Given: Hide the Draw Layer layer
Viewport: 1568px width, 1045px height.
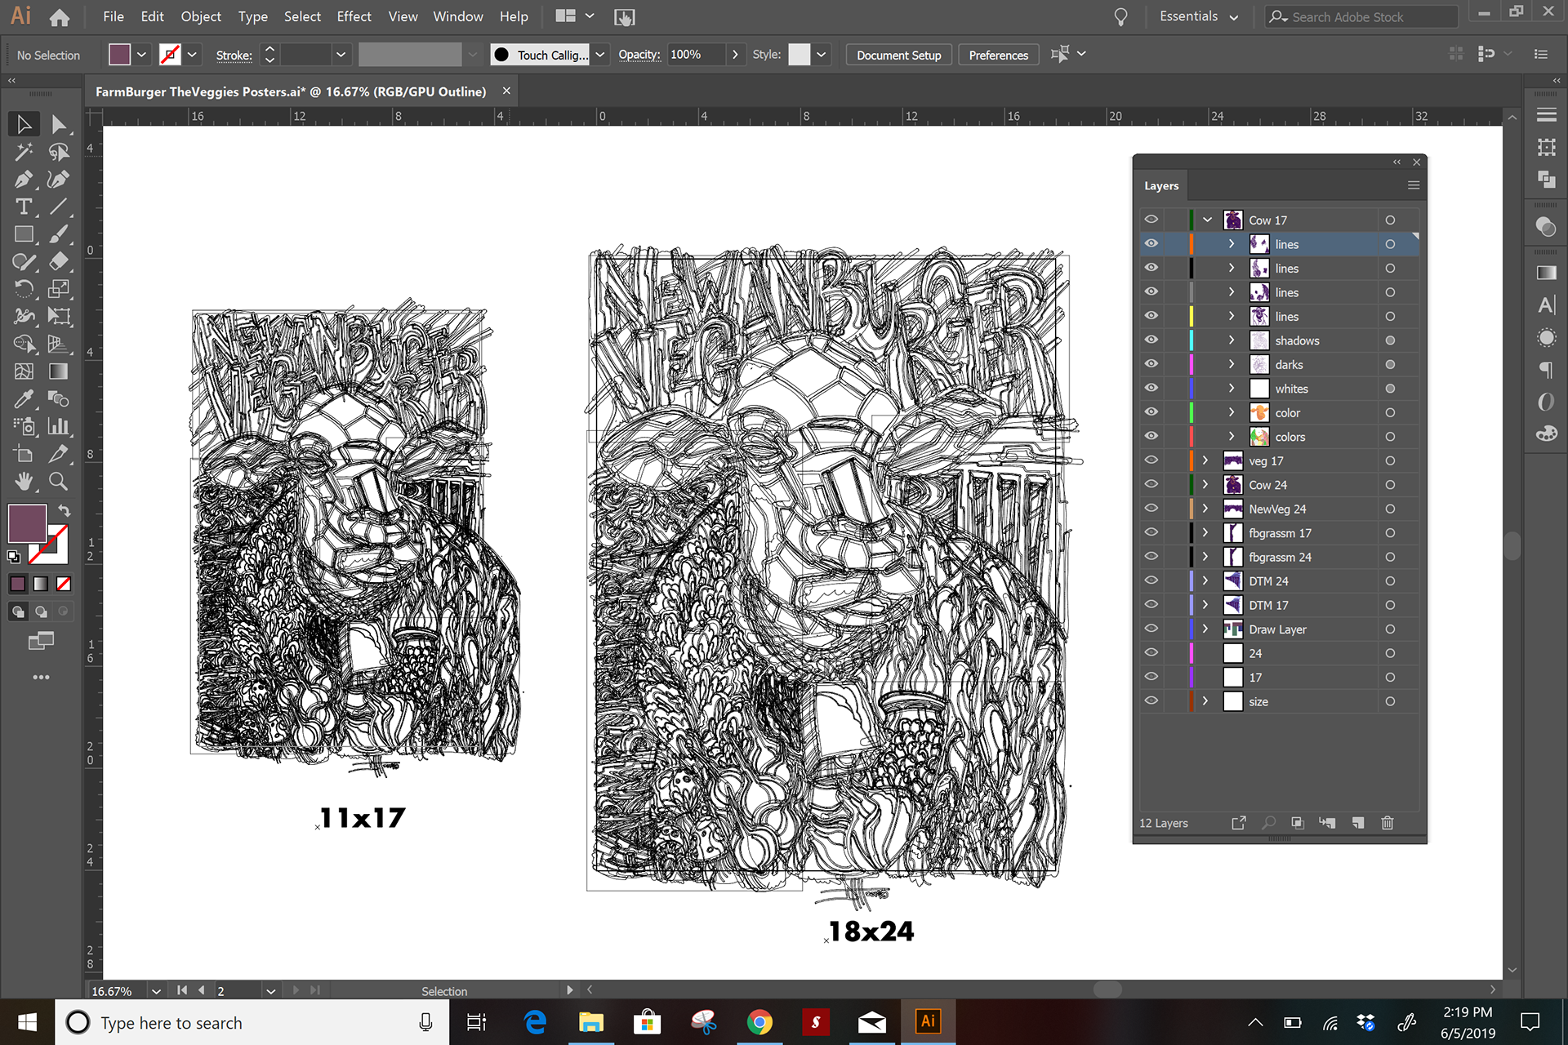Looking at the screenshot, I should click(1151, 629).
